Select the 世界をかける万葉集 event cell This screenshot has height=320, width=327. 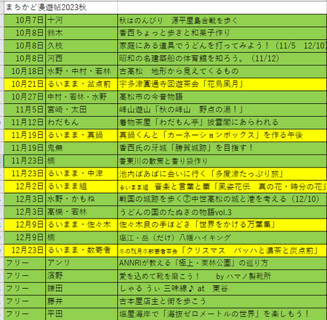222,225
